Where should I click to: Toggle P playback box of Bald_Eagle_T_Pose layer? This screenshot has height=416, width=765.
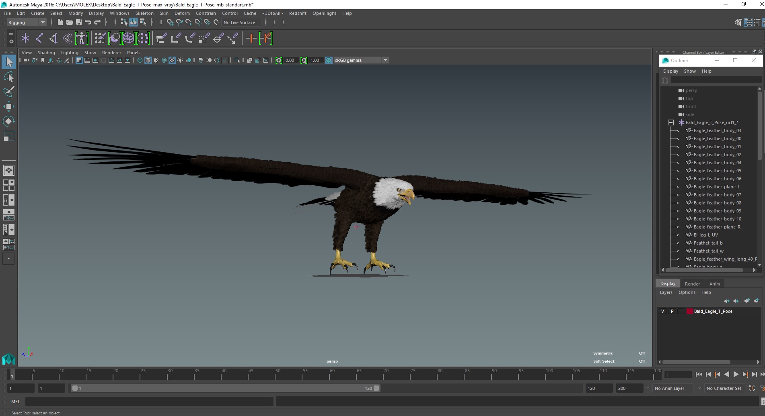point(672,311)
